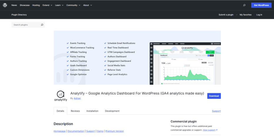The image size is (274, 137).
Task: Expand the Community menu
Action: coord(73,5)
